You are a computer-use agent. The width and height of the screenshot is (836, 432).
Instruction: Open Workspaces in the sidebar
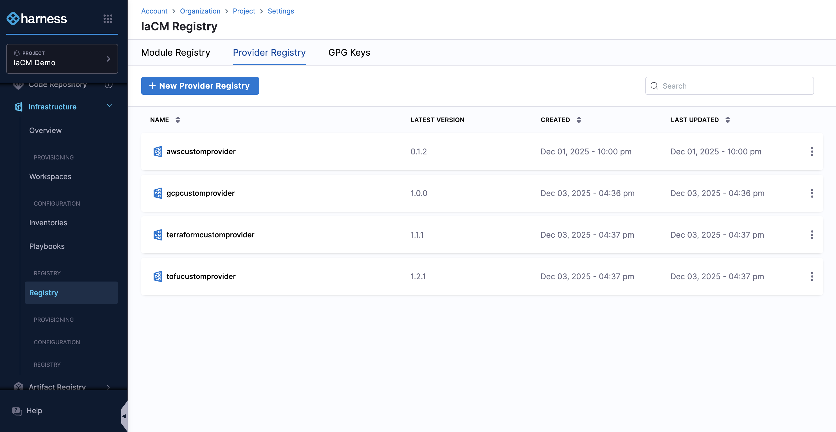point(50,177)
